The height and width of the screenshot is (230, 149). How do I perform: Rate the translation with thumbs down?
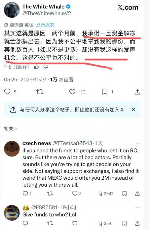coord(46,67)
